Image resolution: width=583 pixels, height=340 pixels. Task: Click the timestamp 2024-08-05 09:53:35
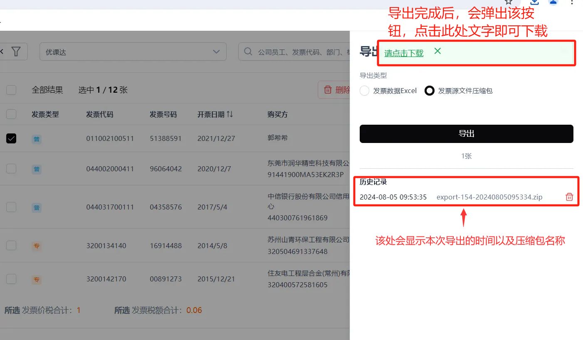[x=393, y=197]
